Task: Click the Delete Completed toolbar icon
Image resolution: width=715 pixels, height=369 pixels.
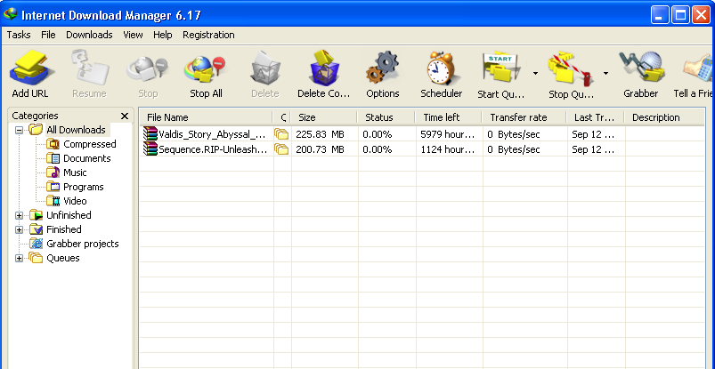Action: tap(324, 68)
